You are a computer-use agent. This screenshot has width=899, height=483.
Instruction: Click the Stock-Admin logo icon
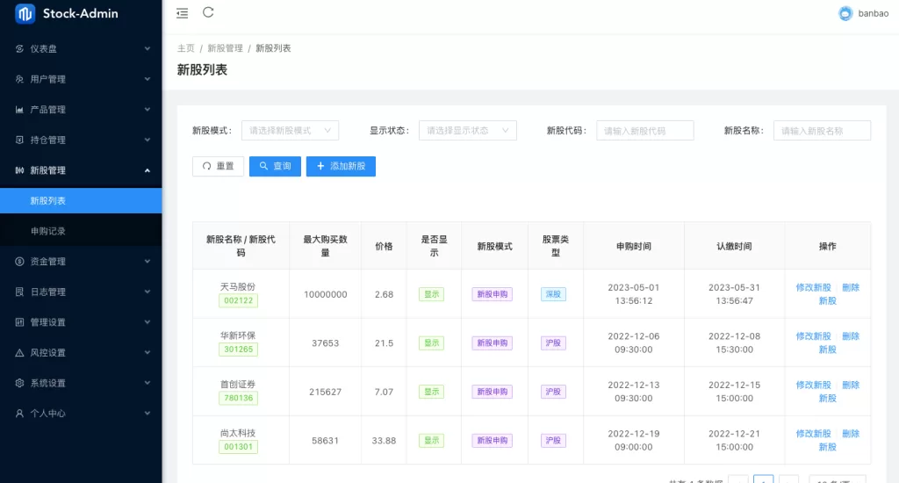click(25, 13)
